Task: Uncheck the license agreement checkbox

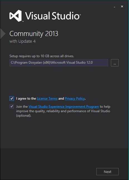Action: [12, 99]
